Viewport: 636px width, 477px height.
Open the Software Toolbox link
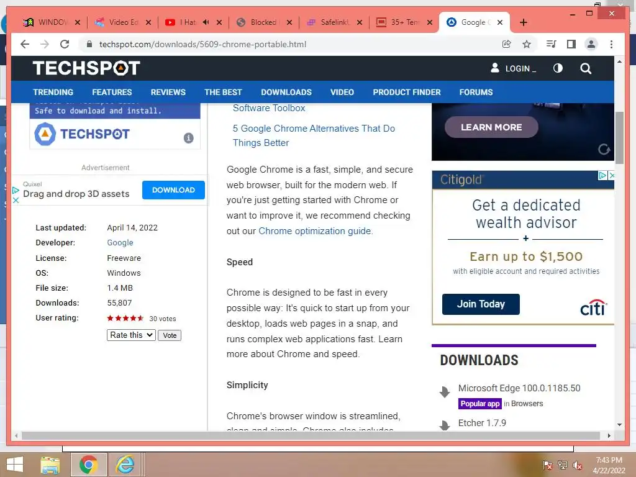[x=269, y=108]
